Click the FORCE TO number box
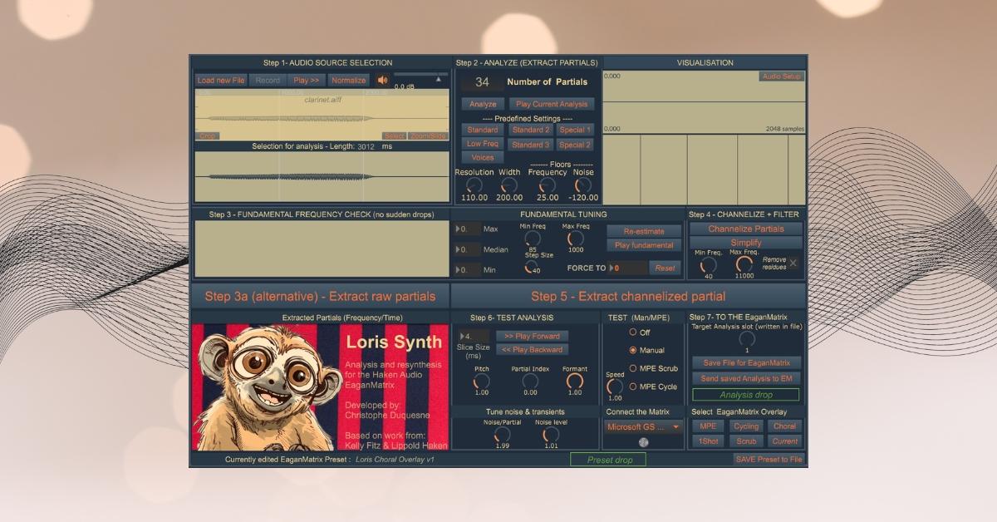Screen dimensions: 997x522 point(627,268)
